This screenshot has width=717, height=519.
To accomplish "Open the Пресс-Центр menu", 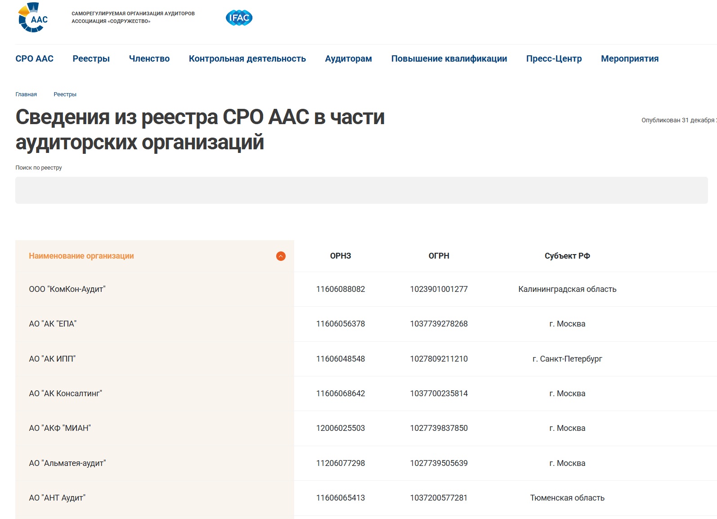I will 554,58.
